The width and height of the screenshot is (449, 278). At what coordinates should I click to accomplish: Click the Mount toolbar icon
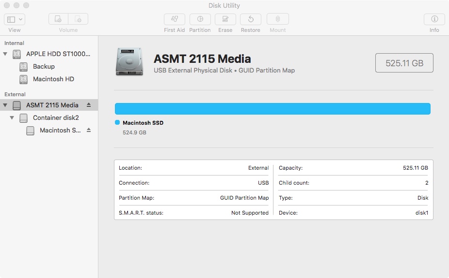pos(278,19)
